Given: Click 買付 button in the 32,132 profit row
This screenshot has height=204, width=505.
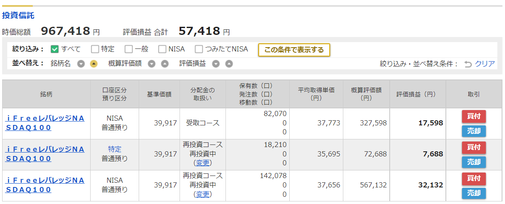Looking at the screenshot, I should (474, 178).
